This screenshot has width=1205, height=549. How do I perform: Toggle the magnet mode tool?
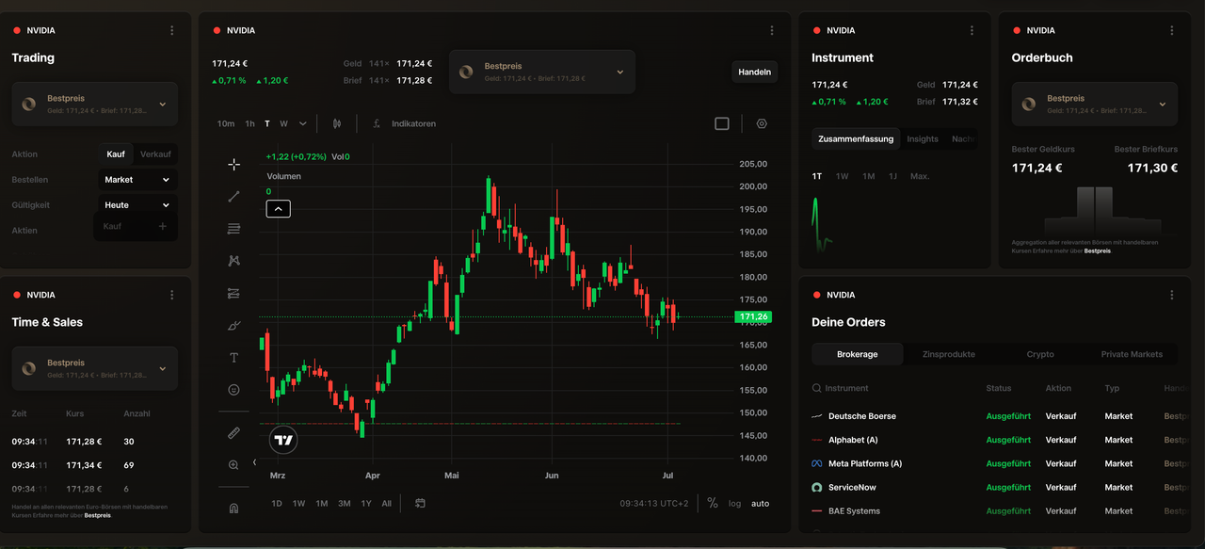(x=233, y=508)
